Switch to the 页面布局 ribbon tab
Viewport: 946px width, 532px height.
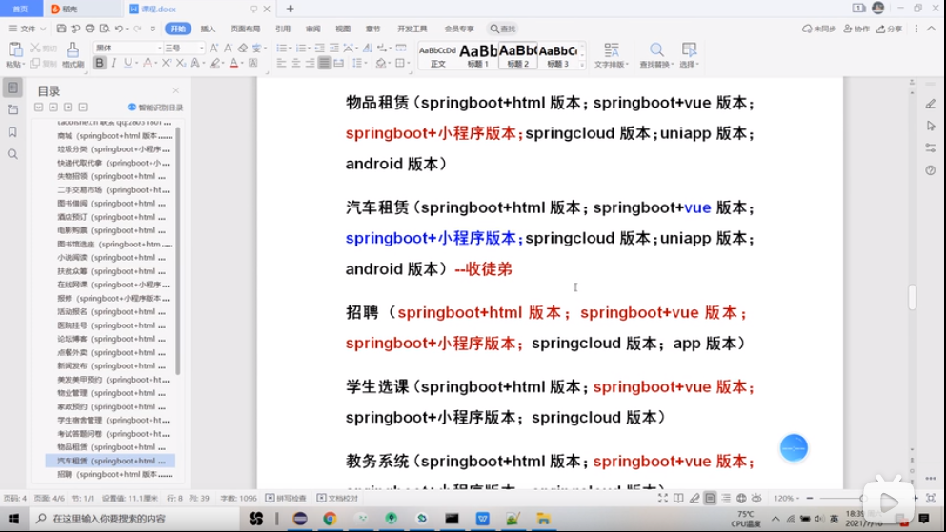(245, 29)
